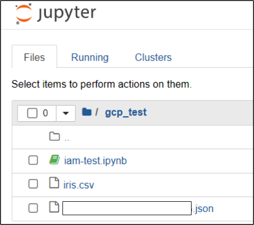
Task: Click the file icon beside the .json file
Action: click(x=54, y=207)
